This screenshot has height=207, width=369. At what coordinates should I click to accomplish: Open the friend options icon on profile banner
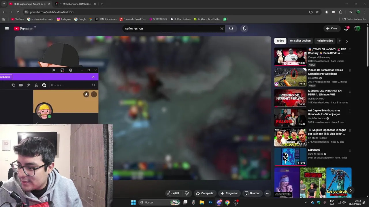point(86,94)
